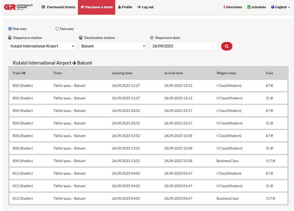Select the One way radio option

point(10,29)
